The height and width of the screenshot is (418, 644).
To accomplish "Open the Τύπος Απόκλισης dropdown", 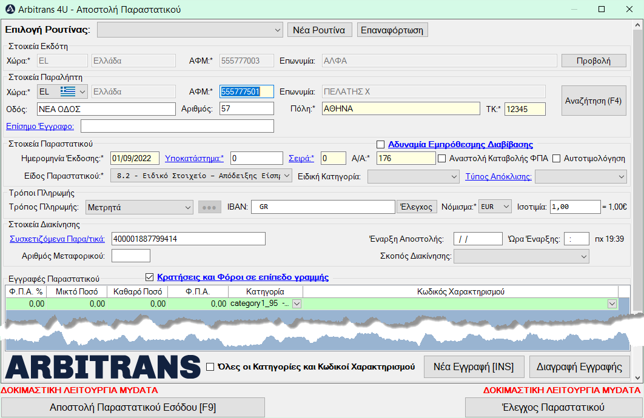I will 581,177.
